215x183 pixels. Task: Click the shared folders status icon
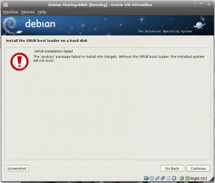coord(168,178)
